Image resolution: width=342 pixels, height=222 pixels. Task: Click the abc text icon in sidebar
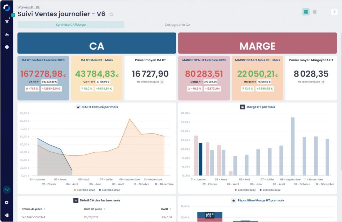coord(7,34)
